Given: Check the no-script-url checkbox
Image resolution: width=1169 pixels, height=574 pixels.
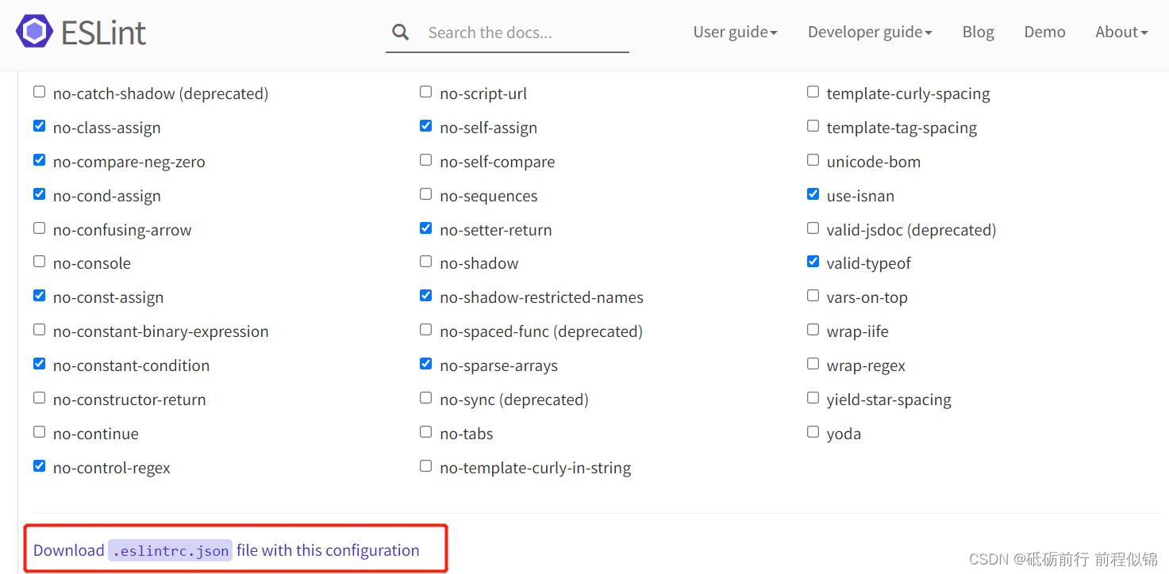Looking at the screenshot, I should [426, 92].
